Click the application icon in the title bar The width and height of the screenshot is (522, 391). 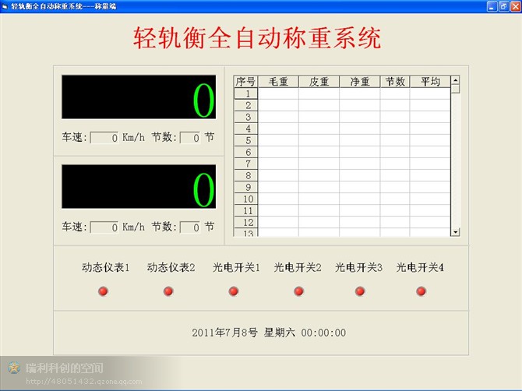click(5, 5)
